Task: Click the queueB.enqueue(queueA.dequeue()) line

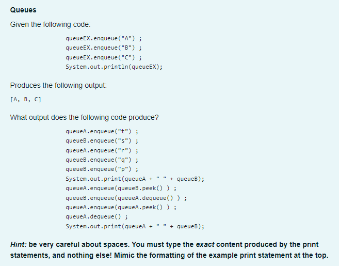Action: click(126, 198)
